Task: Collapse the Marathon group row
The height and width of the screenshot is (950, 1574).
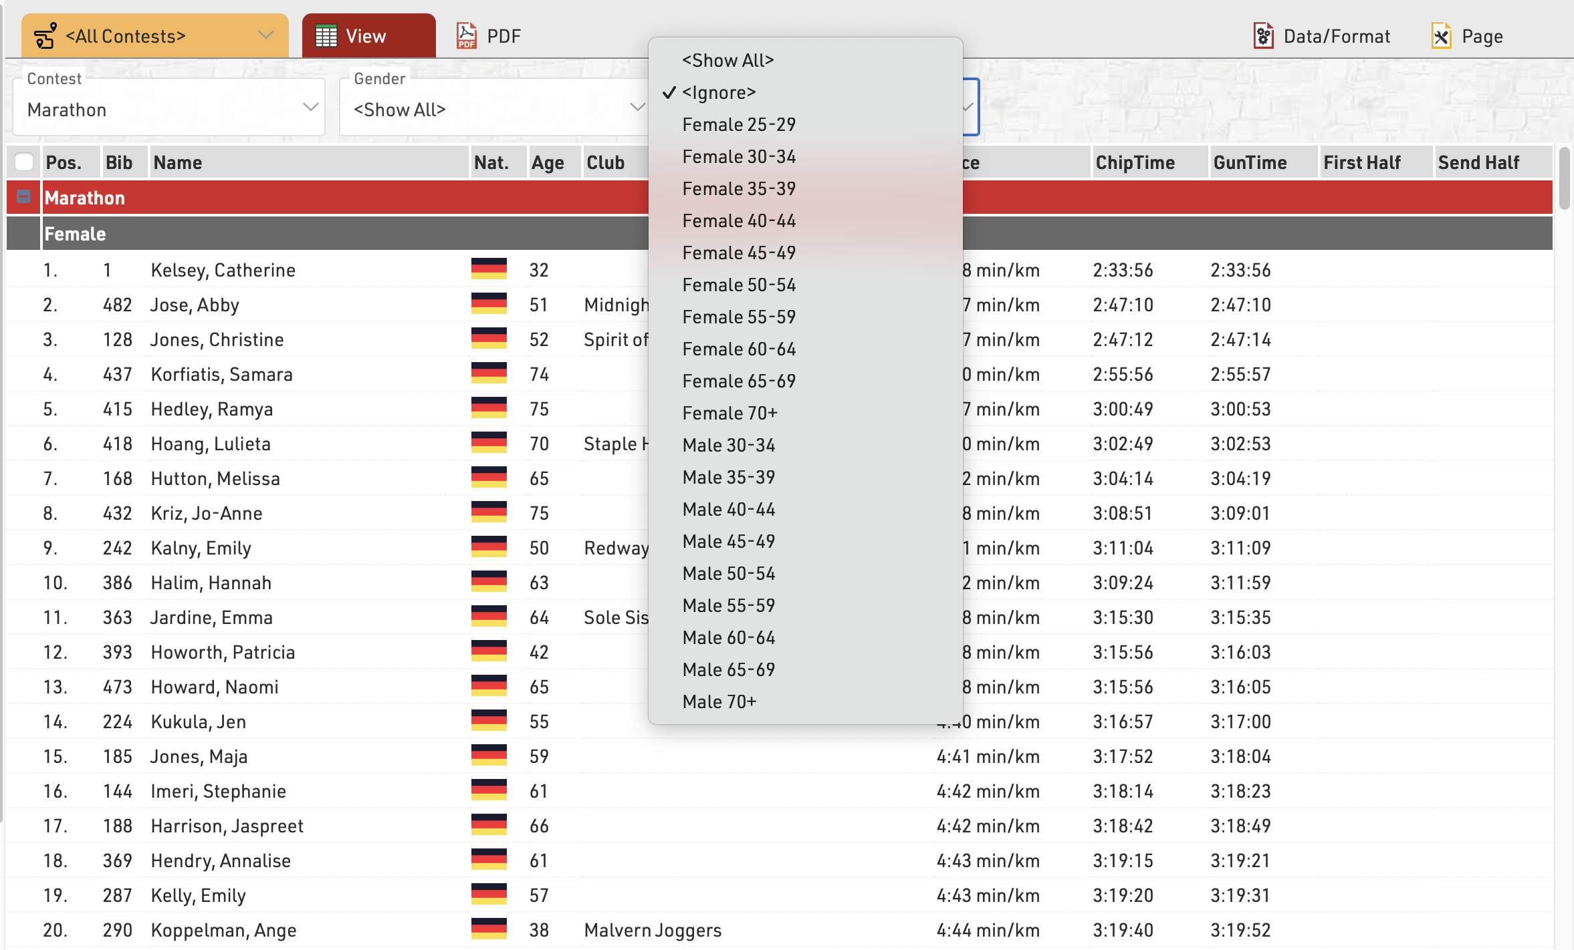Action: coord(23,197)
